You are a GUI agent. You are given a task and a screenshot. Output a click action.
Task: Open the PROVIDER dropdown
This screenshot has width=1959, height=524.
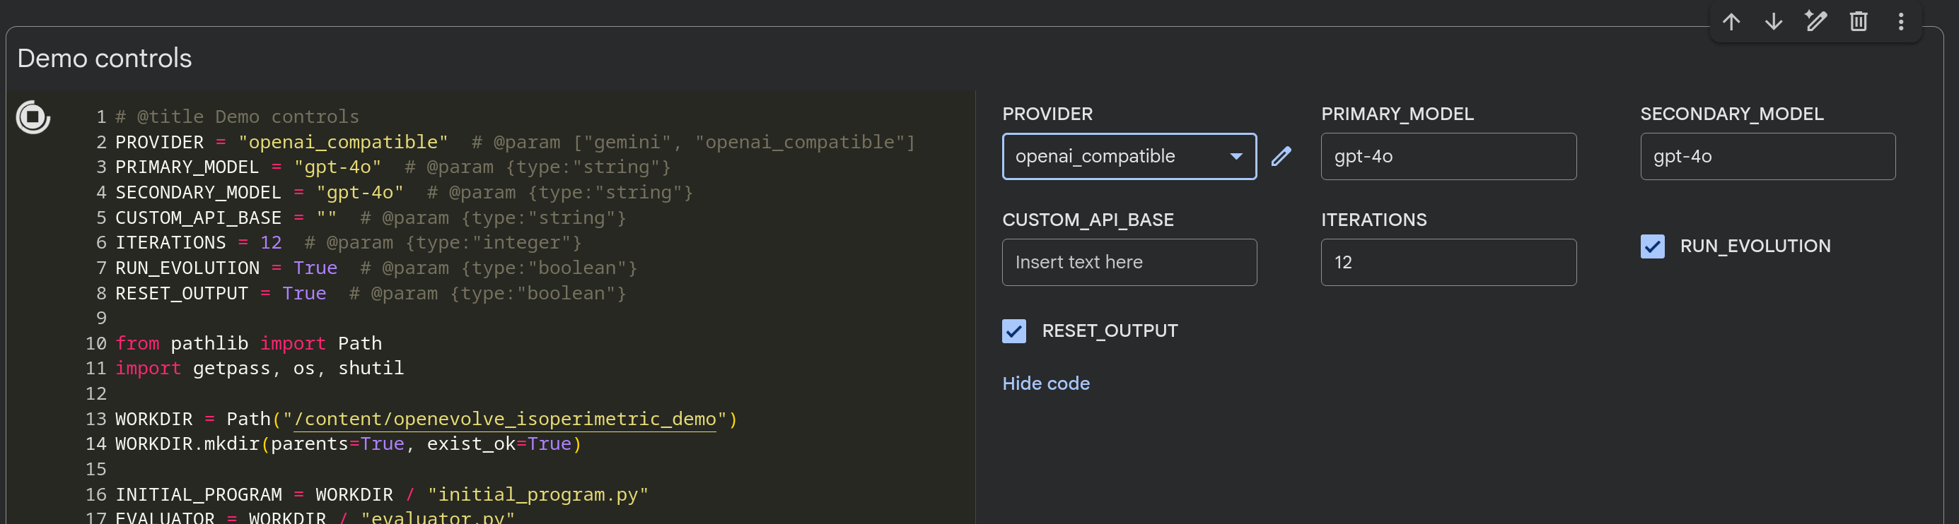1129,157
